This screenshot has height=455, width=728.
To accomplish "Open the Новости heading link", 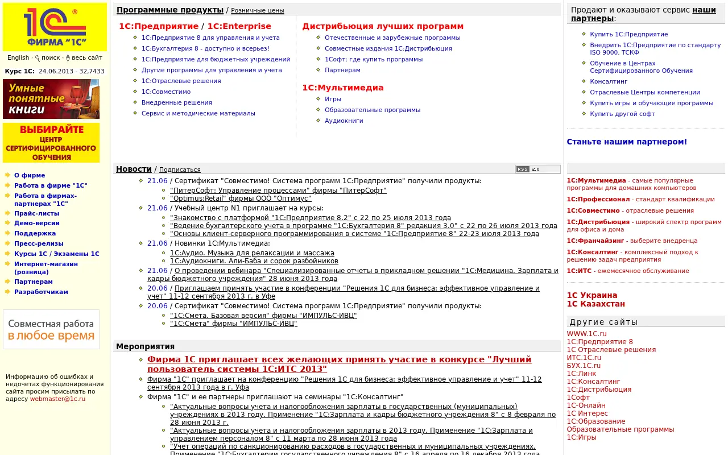I will 134,169.
